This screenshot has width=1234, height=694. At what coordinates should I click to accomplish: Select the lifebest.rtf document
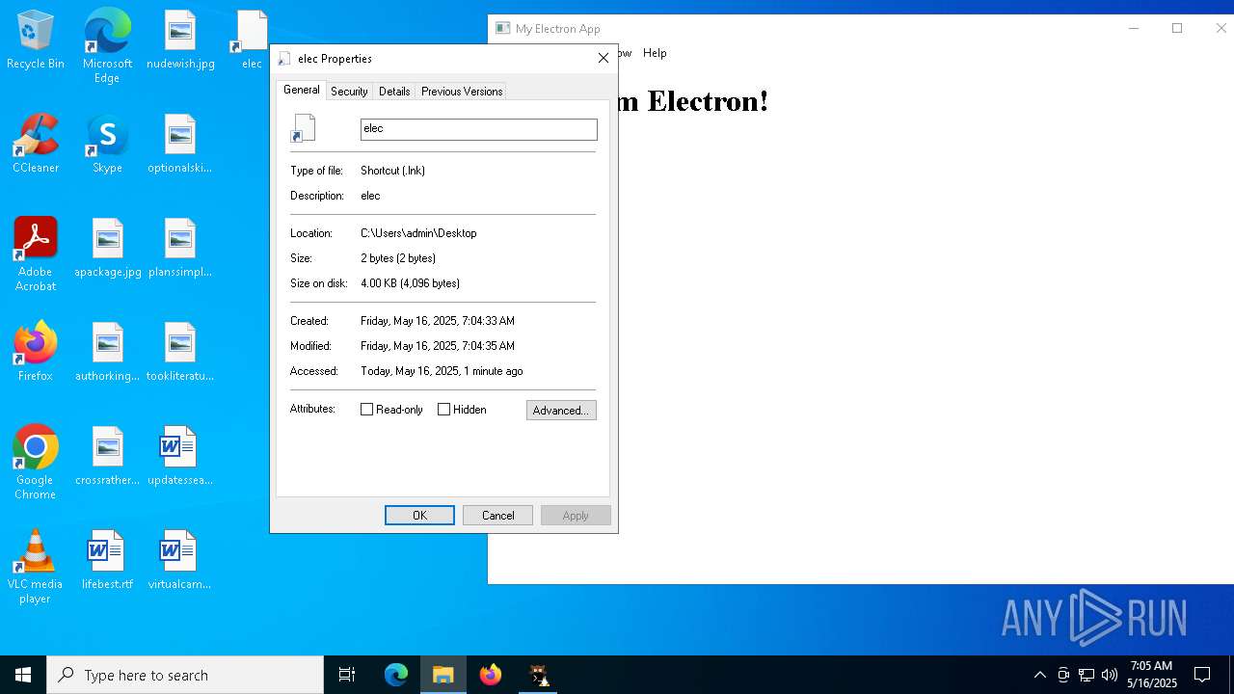pos(107,561)
